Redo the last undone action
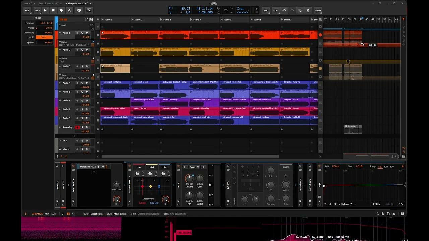The width and height of the screenshot is (429, 241). point(292,10)
